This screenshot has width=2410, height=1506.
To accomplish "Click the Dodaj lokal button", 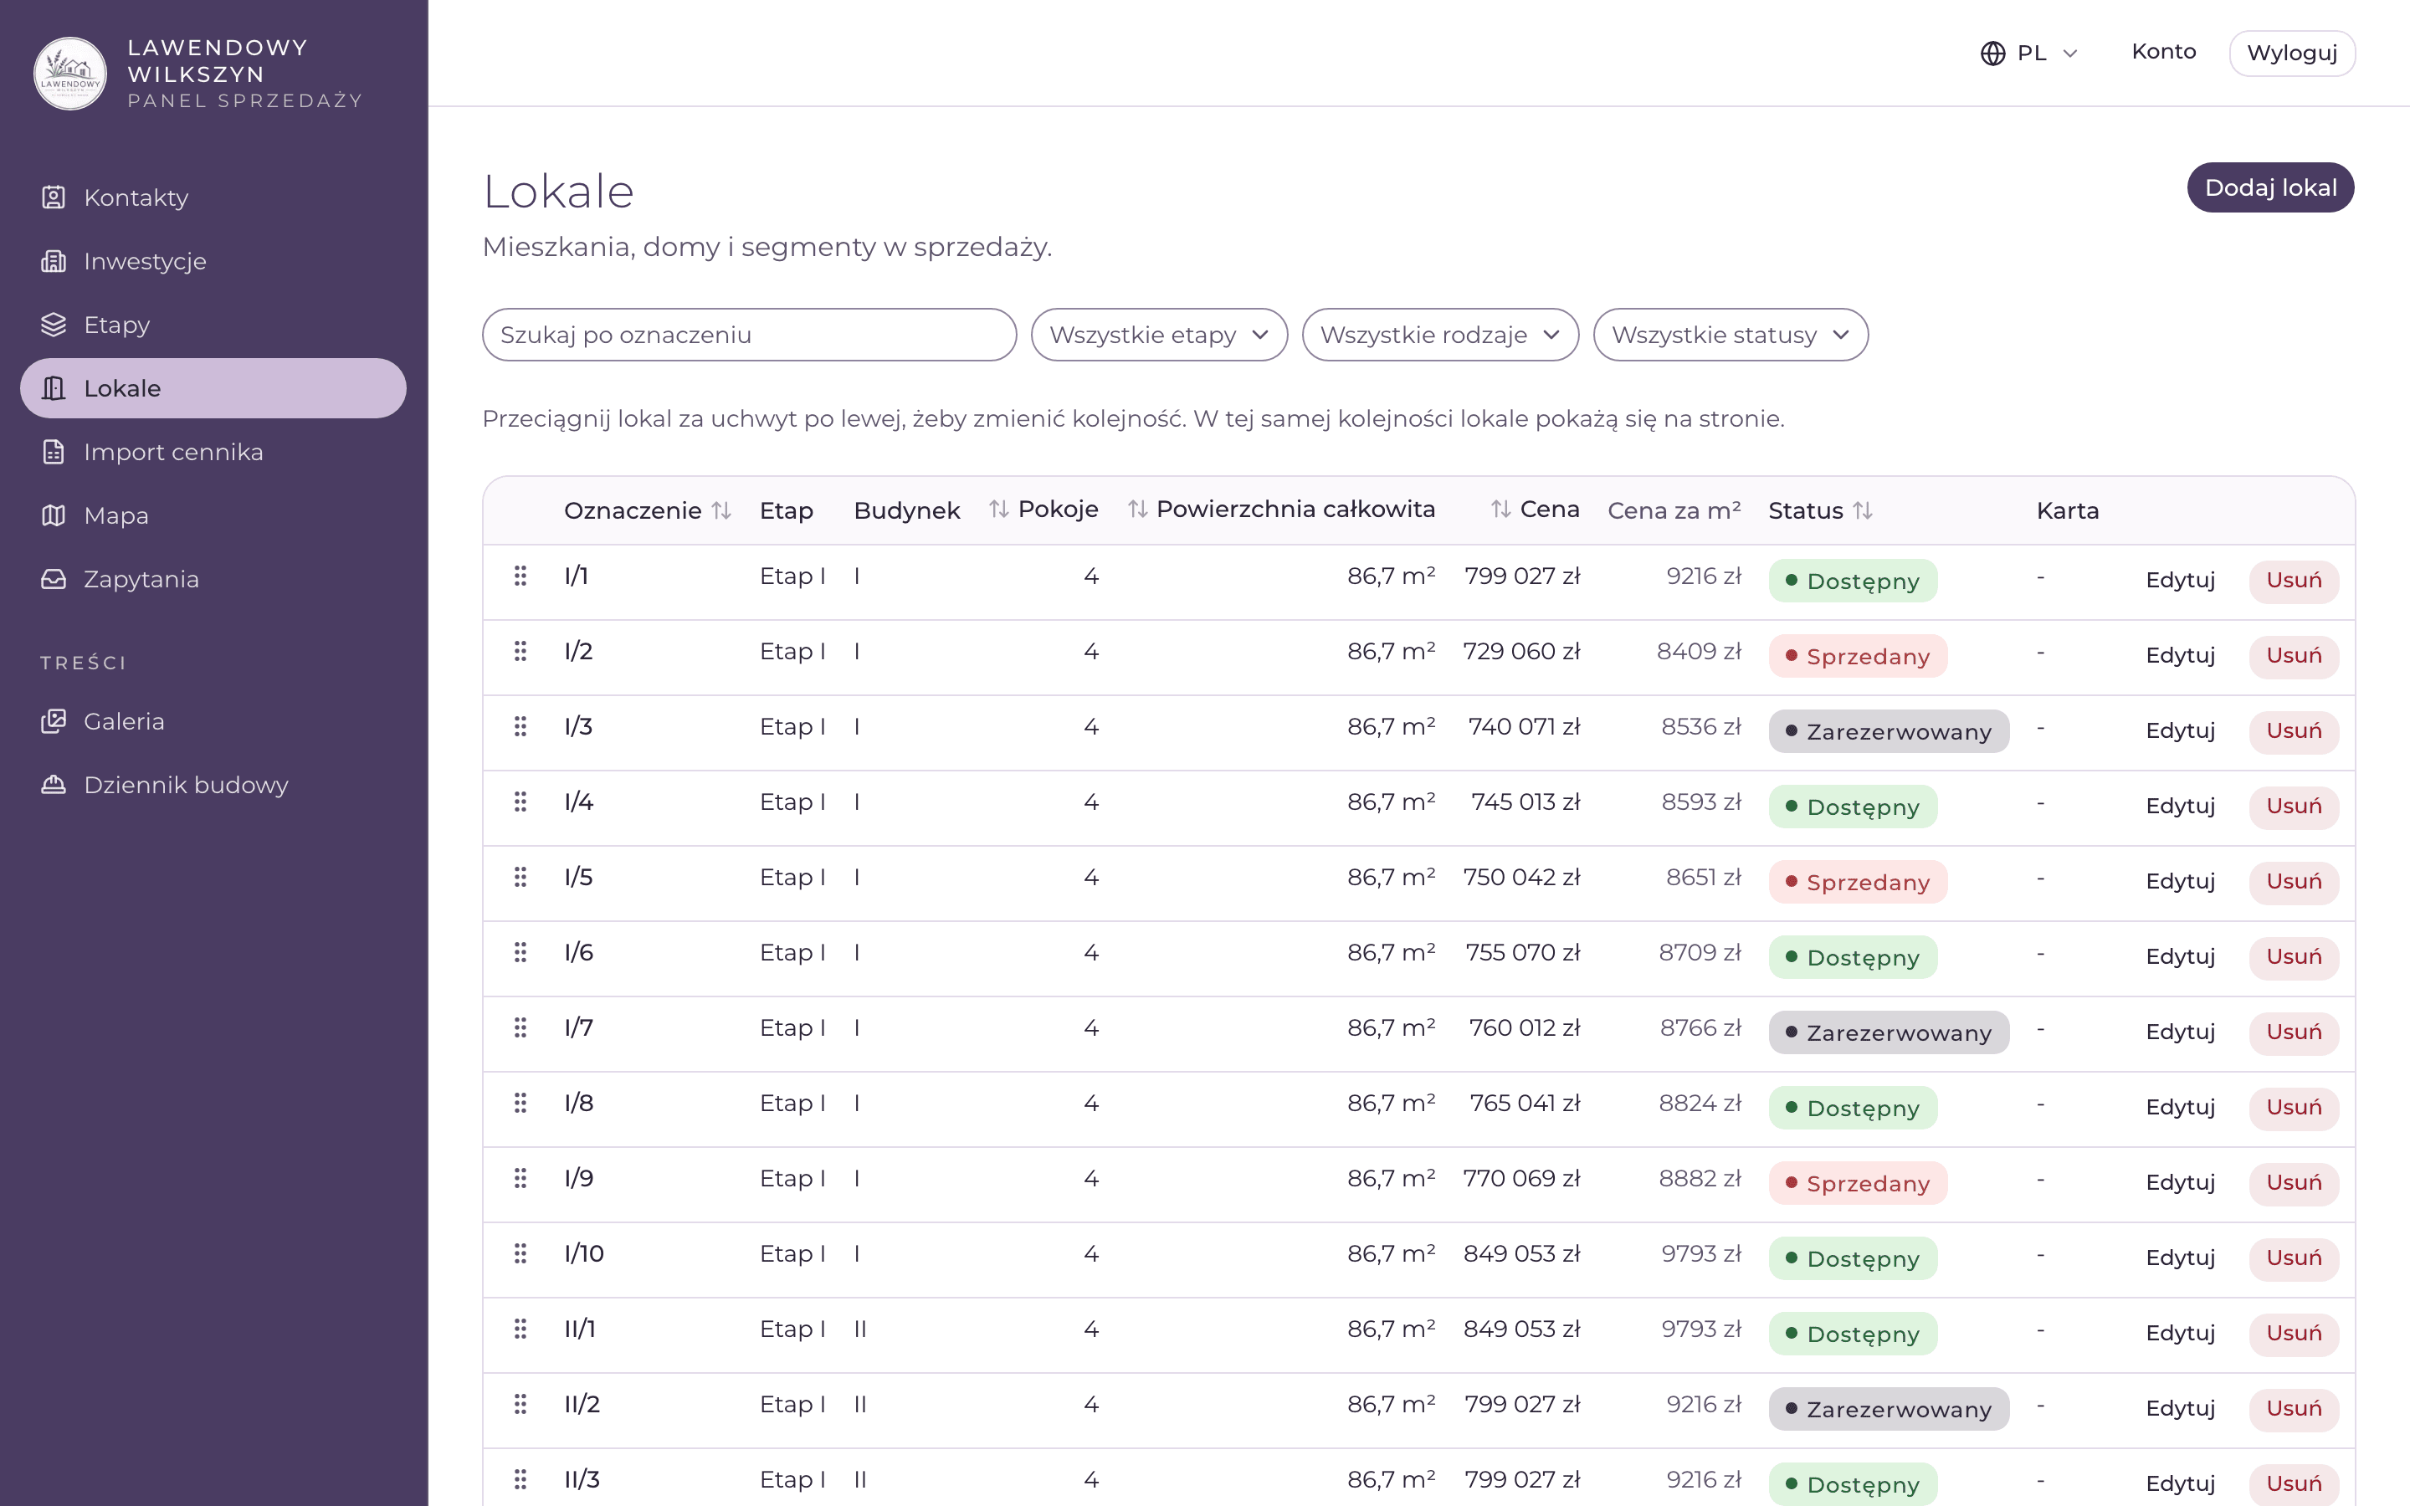I will click(2270, 187).
